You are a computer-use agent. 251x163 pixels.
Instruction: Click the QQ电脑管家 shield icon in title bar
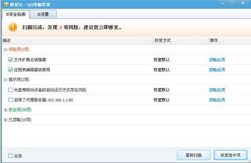[x=6, y=4]
